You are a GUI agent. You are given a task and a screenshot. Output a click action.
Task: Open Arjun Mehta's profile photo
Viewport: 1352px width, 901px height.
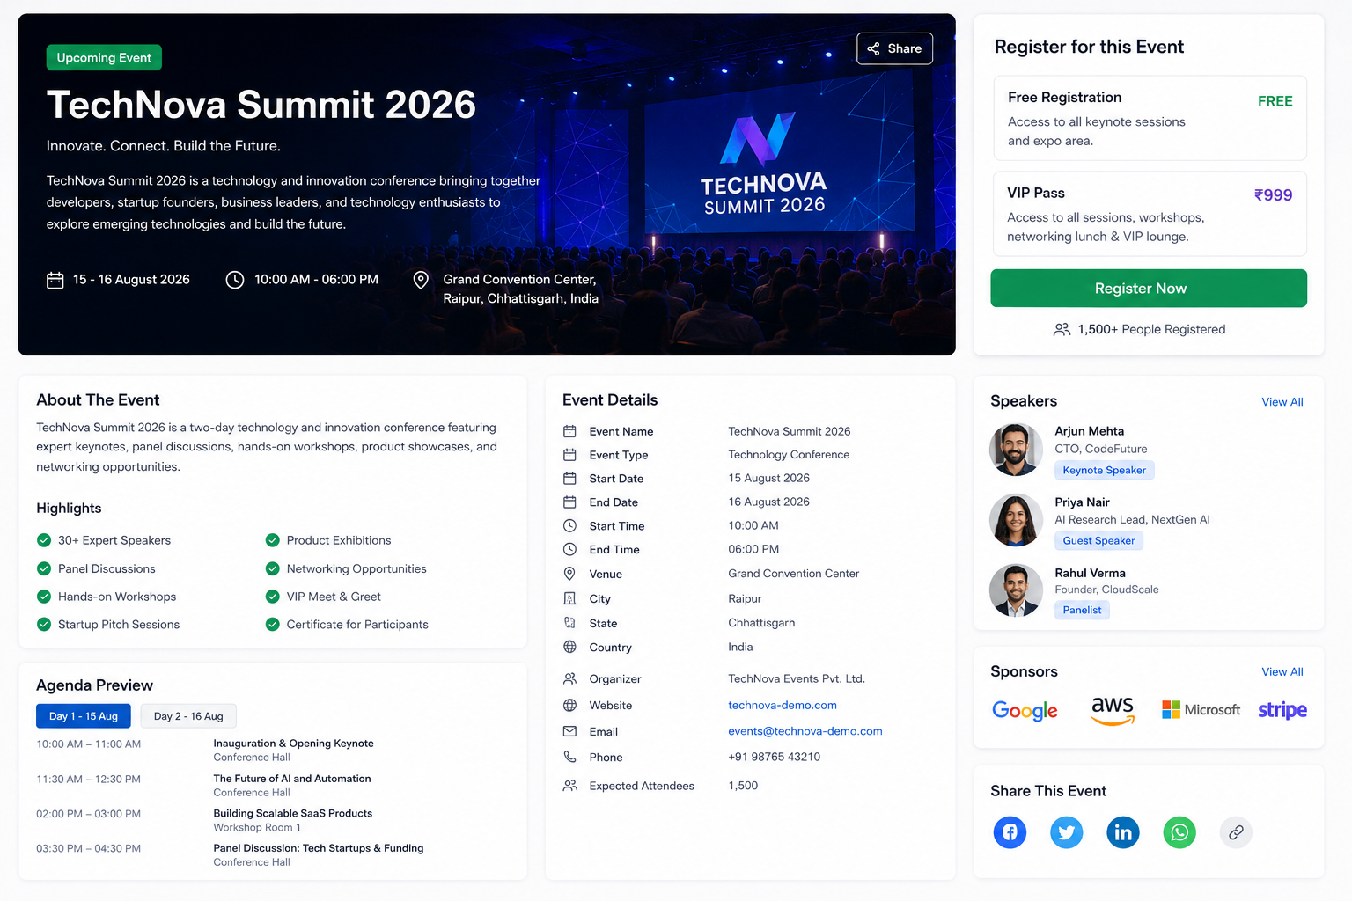[x=1017, y=450]
